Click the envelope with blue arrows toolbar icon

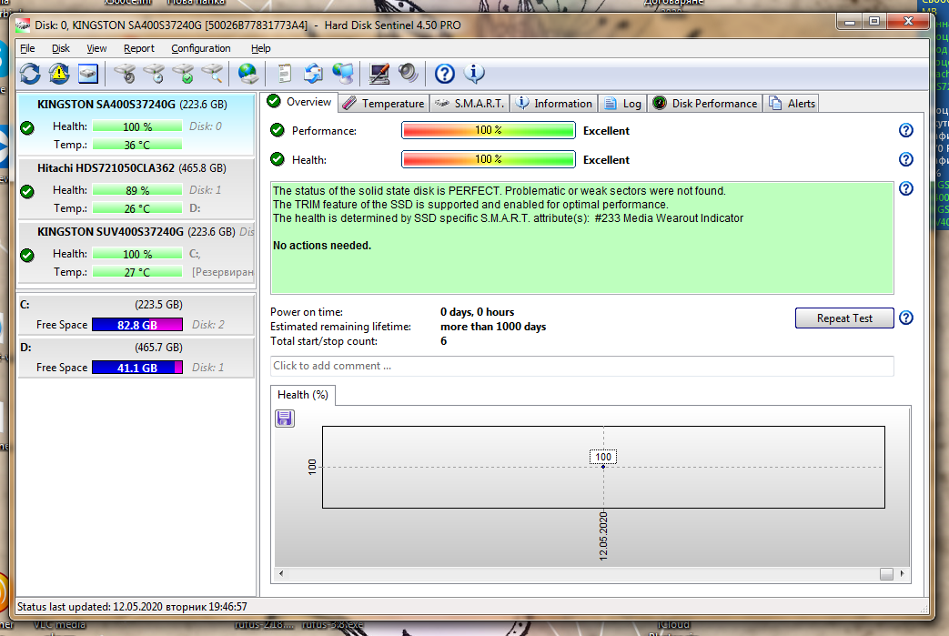point(314,74)
